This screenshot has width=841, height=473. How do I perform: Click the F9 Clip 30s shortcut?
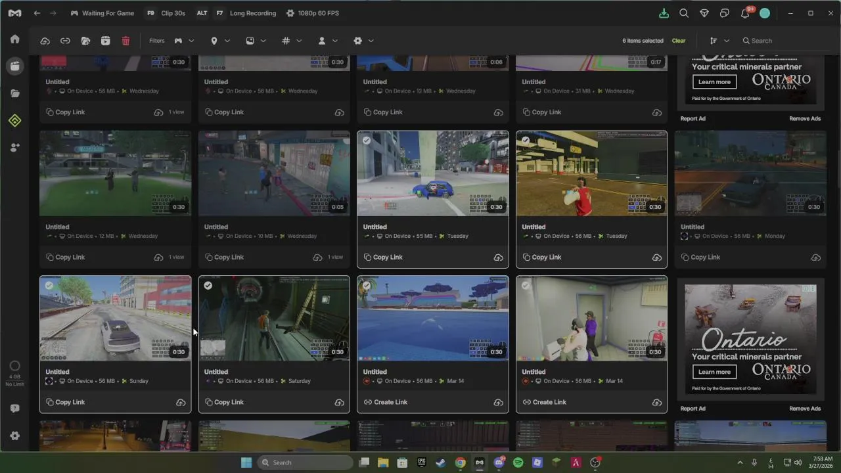pos(166,13)
